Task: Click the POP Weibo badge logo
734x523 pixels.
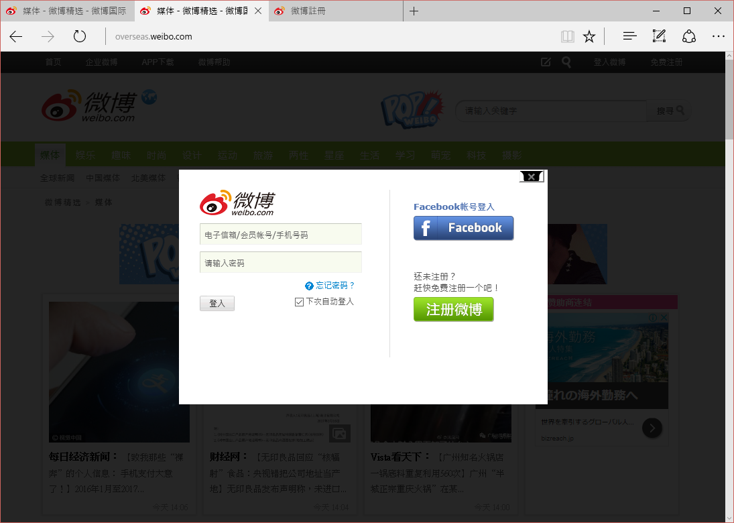Action: click(411, 110)
